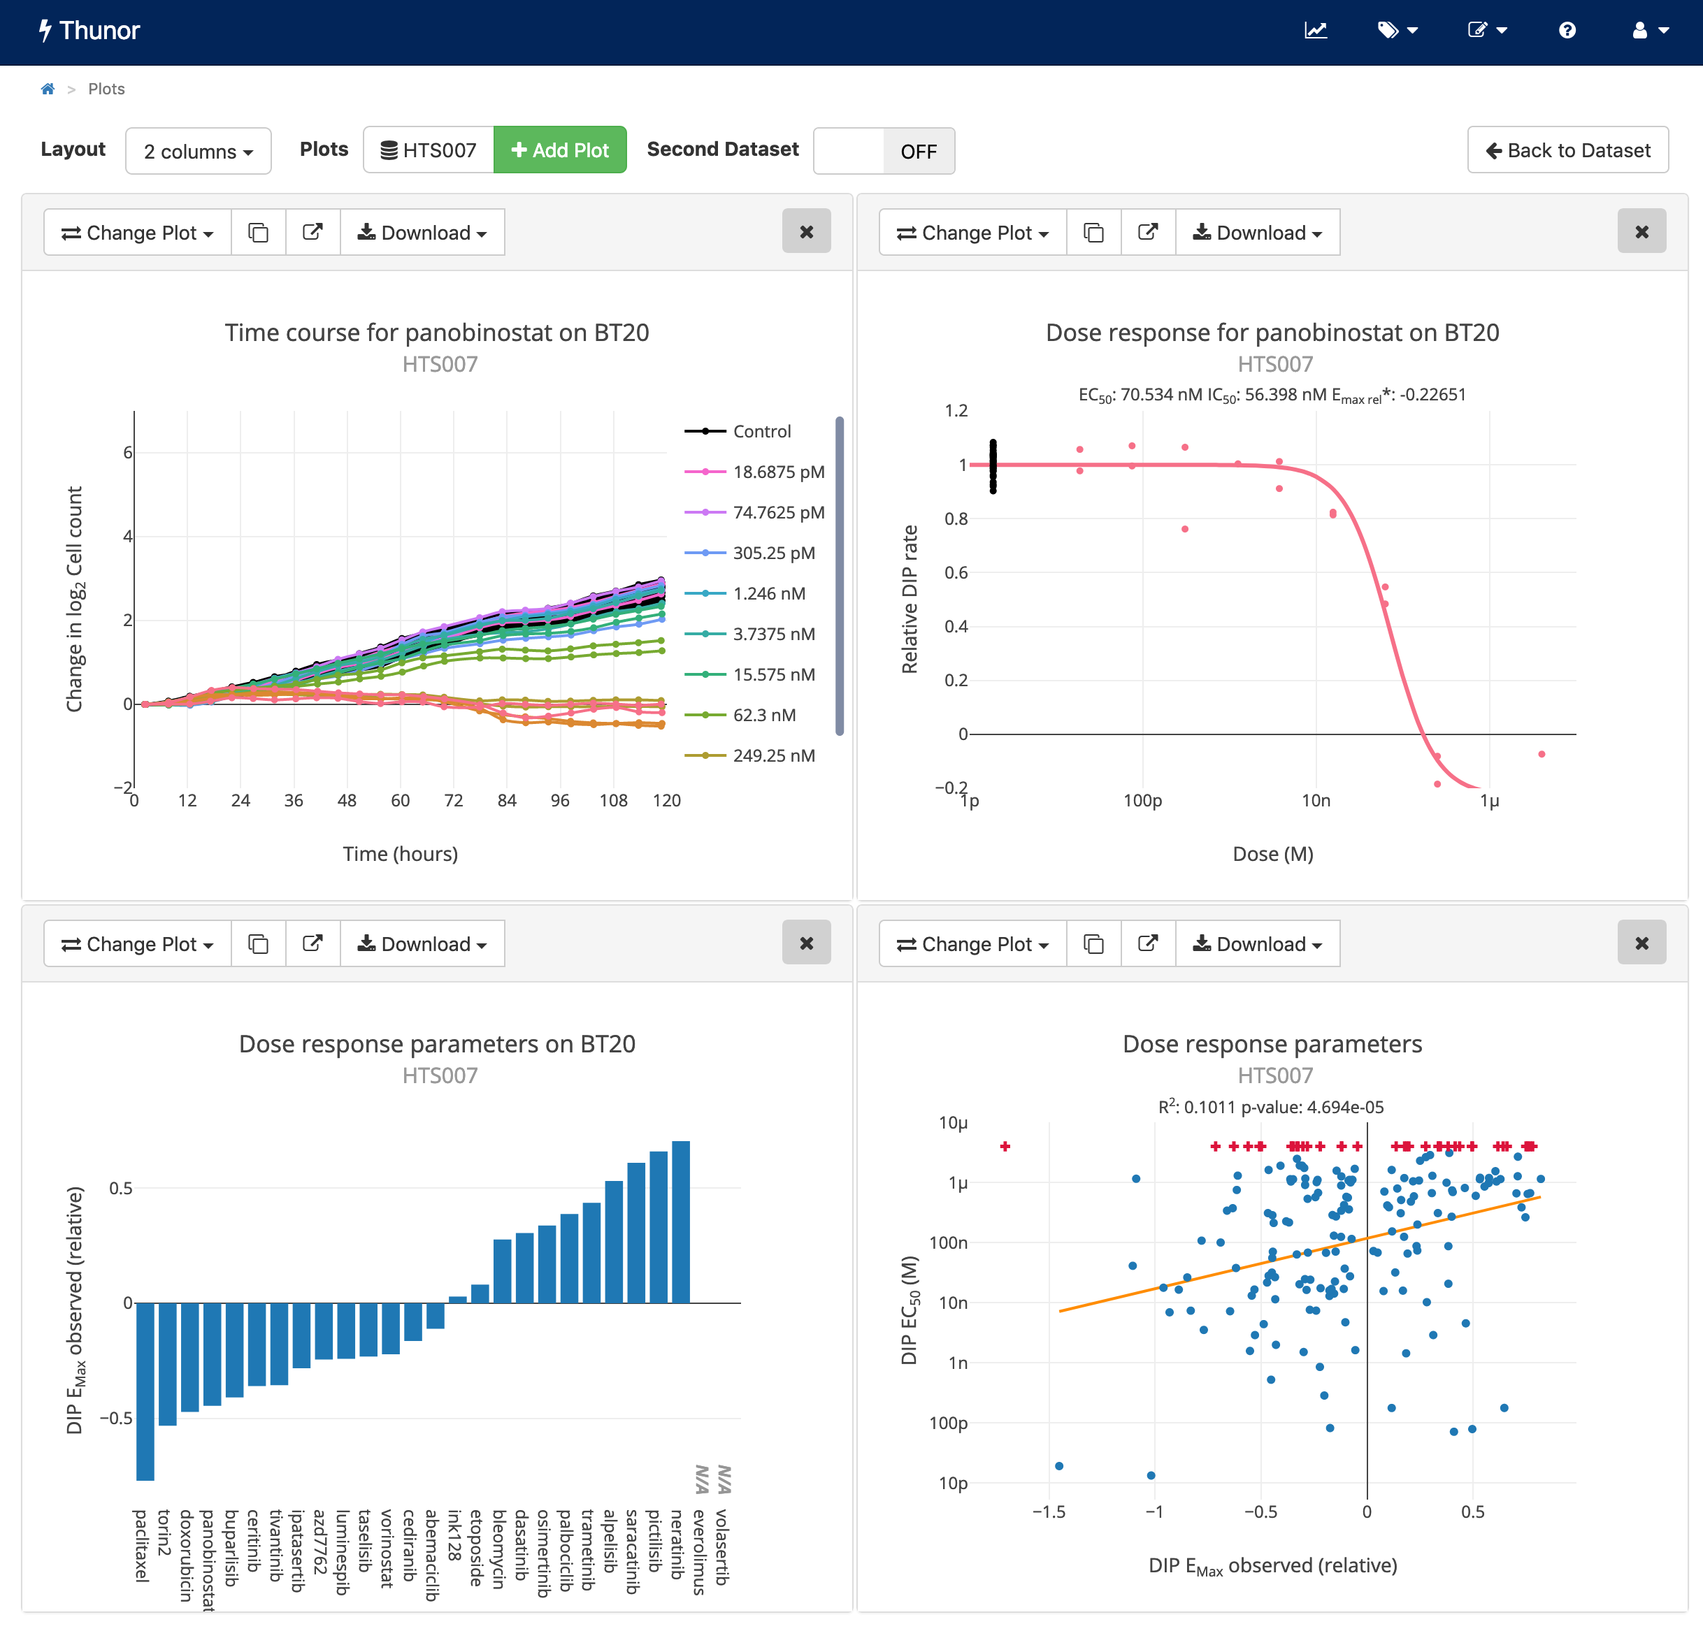Click the tags icon in the navigation bar
This screenshot has width=1703, height=1631.
pyautogui.click(x=1391, y=30)
